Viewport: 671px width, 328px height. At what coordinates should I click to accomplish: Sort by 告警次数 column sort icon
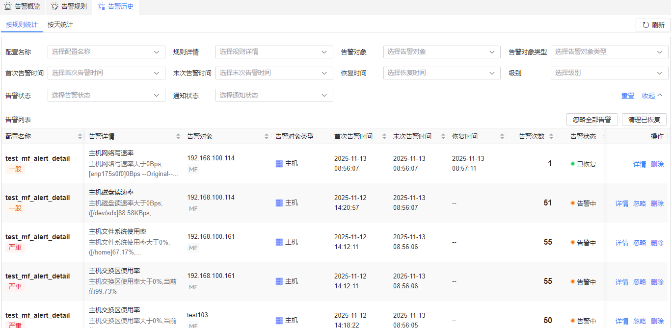coord(551,136)
